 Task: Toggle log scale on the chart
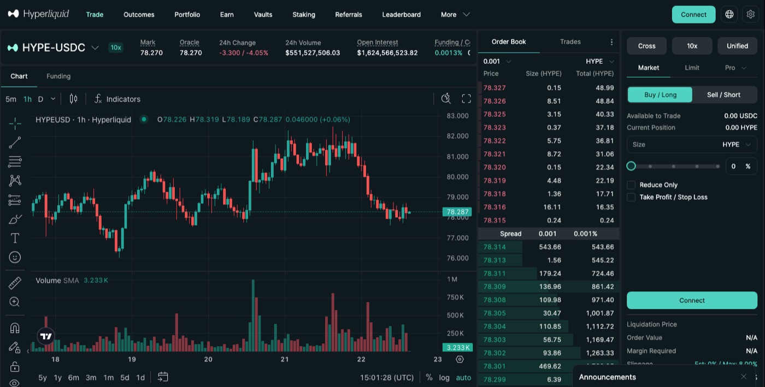click(x=444, y=377)
